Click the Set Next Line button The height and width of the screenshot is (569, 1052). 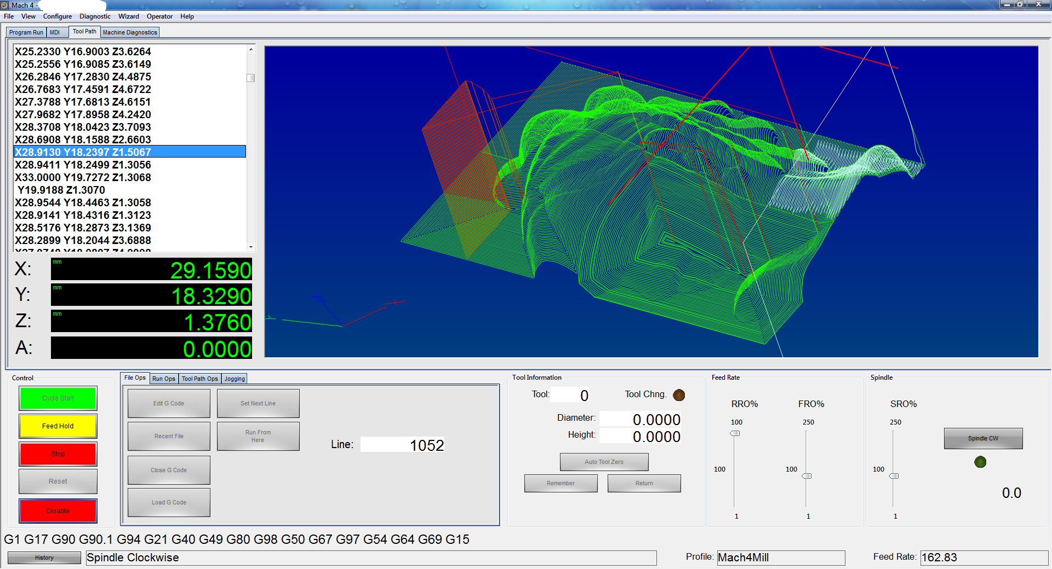(x=258, y=403)
